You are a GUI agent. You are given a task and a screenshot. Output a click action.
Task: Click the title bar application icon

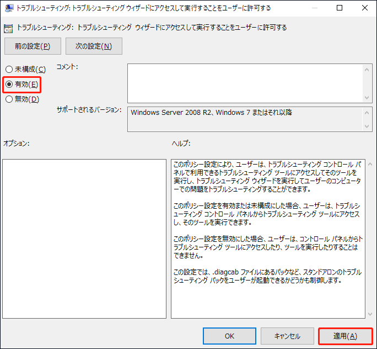click(9, 8)
